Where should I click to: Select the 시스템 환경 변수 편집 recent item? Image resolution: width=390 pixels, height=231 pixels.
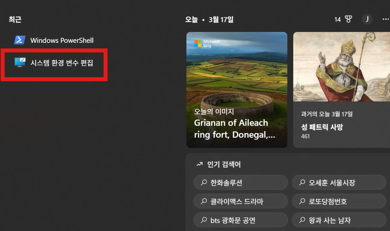[x=54, y=62]
